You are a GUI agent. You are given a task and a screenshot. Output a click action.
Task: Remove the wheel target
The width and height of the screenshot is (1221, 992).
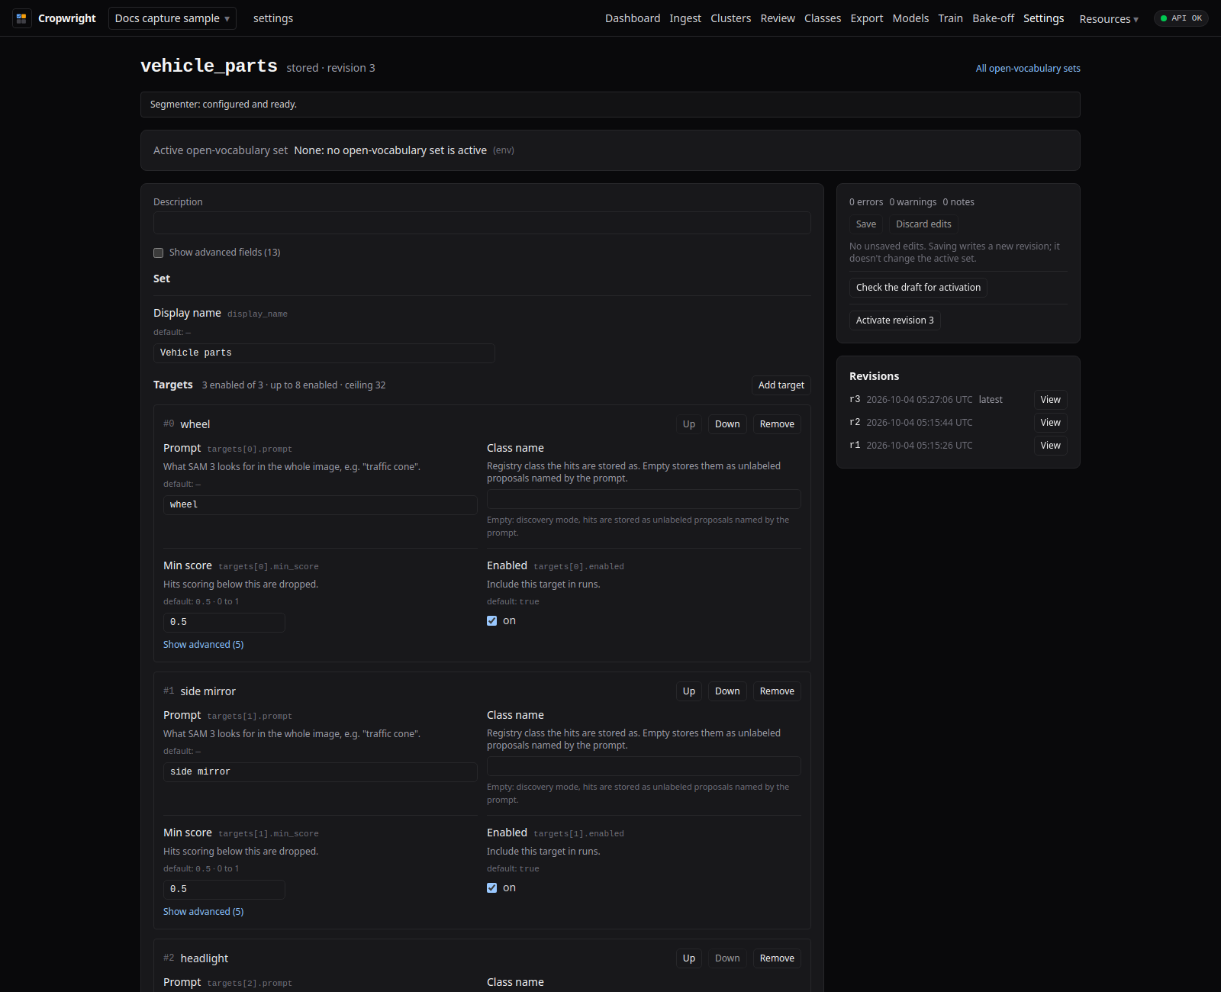(x=777, y=424)
